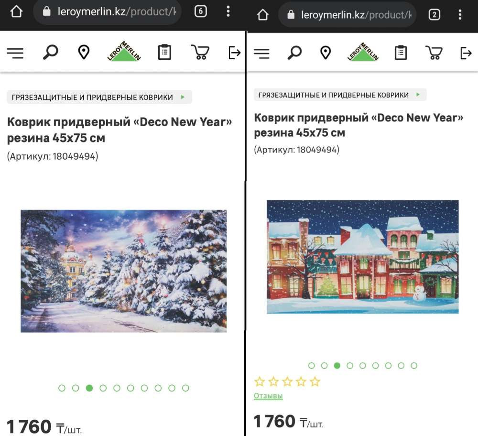This screenshot has width=478, height=436.
Task: Open tab switcher showing 2 tabs
Action: (x=435, y=15)
